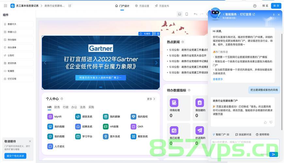The width and height of the screenshot is (284, 163).
Task: Click 查看更多 link in assistant
Action: pyautogui.click(x=218, y=79)
